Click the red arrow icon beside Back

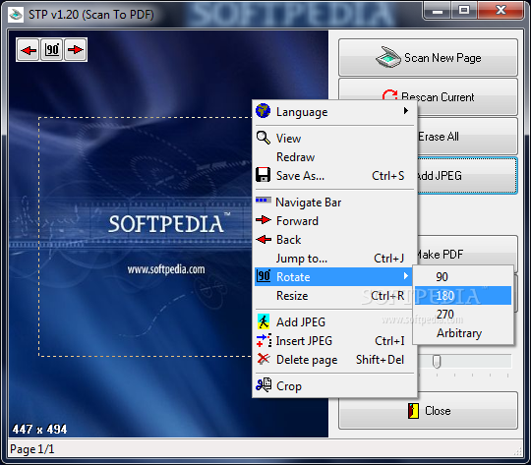[264, 239]
